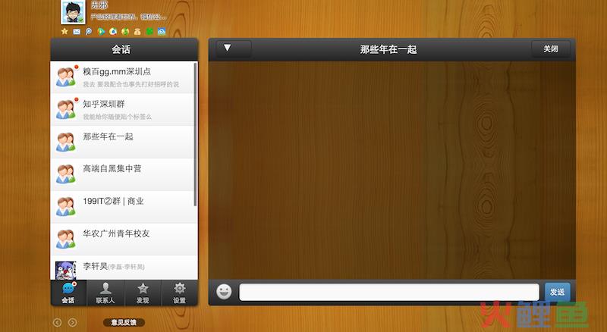The width and height of the screenshot is (607, 332).
Task: Open the yellow-green music note icon
Action: pos(125,31)
